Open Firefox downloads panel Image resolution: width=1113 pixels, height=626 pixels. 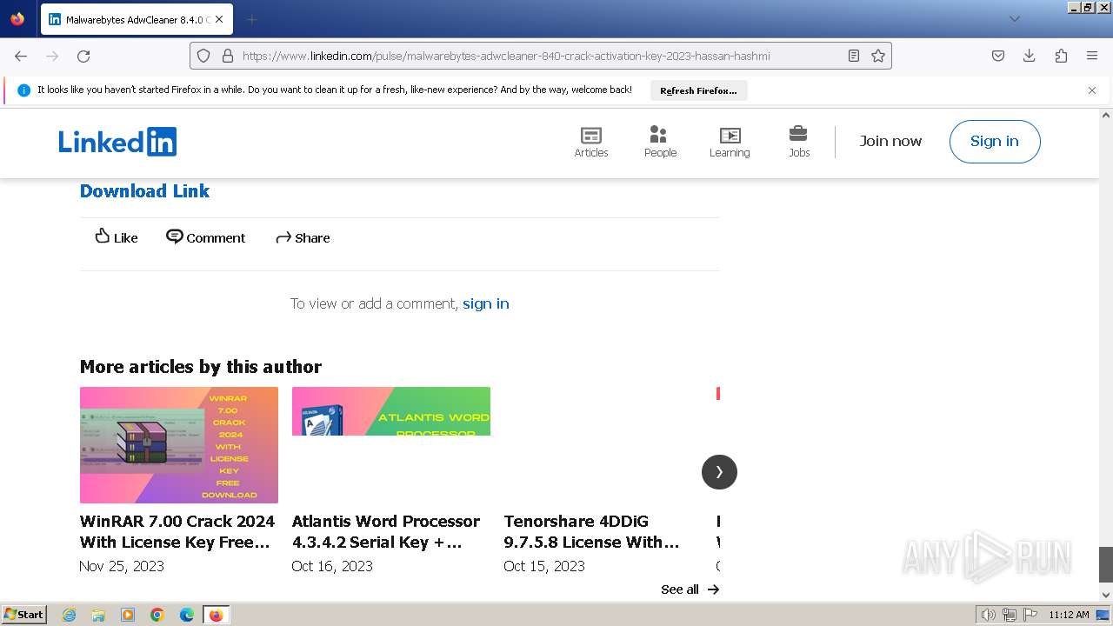1030,56
